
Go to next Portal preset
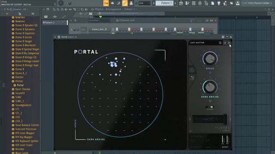point(229,43)
